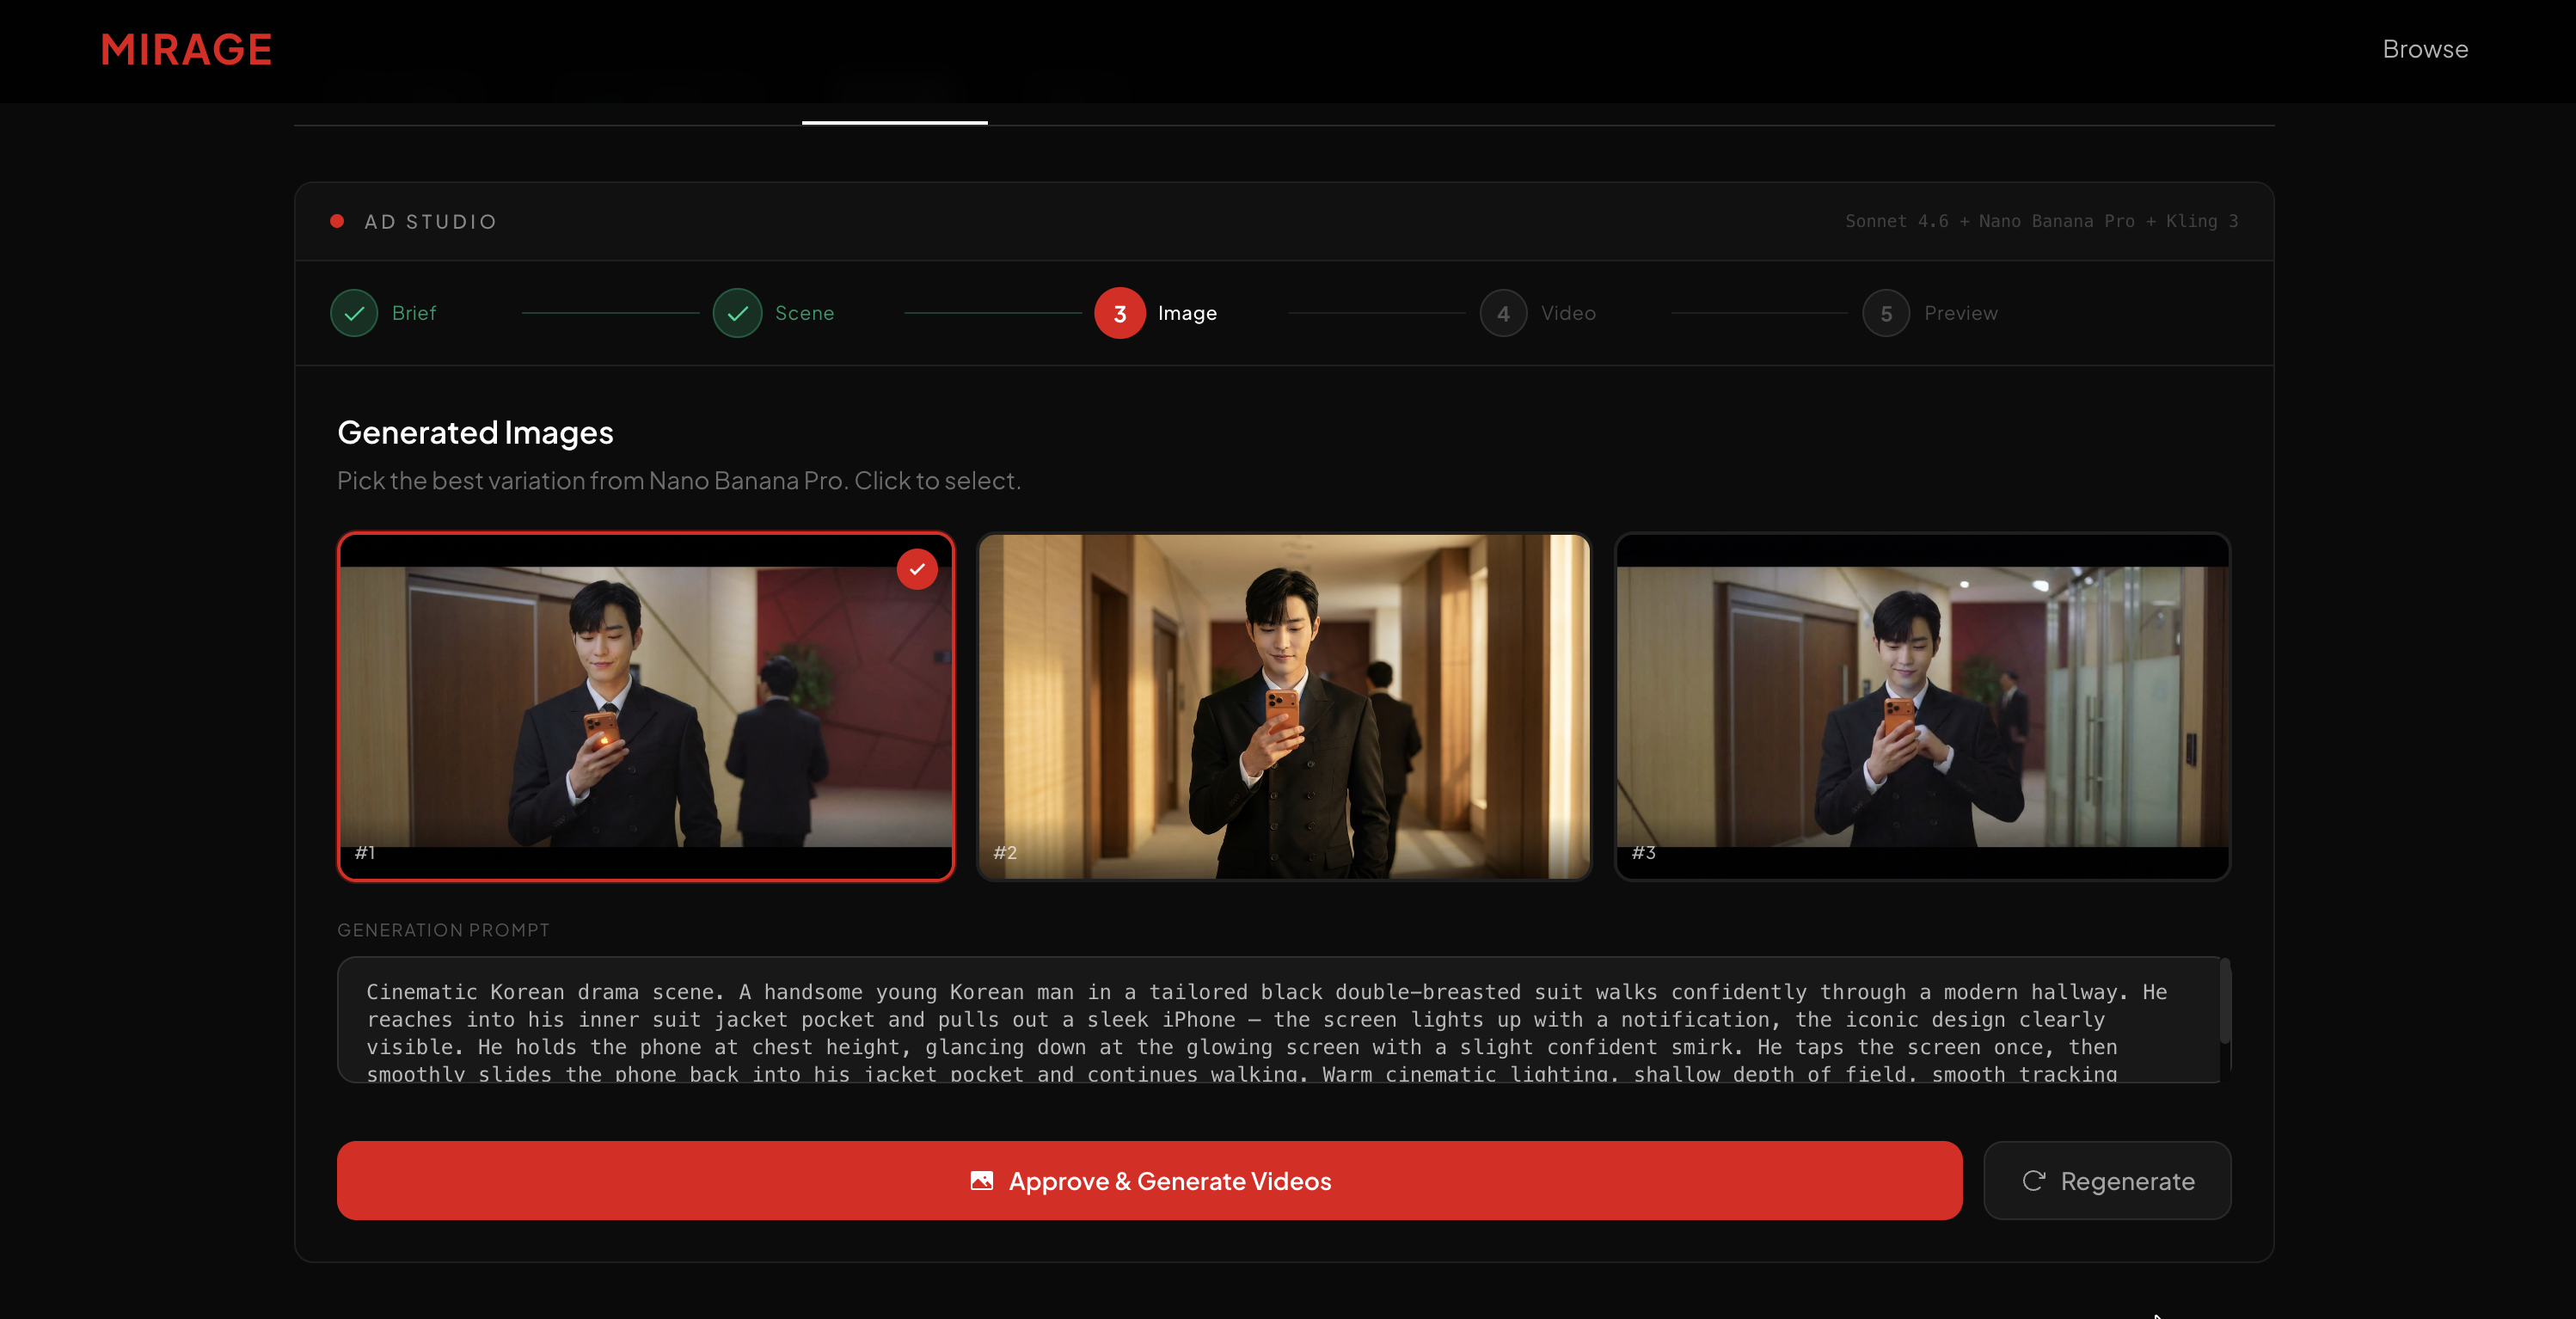Click the Scene step checkmark circle
The width and height of the screenshot is (2576, 1319).
pyautogui.click(x=737, y=313)
